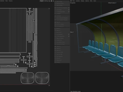Apply Mirror U to the UVs
The width and height of the screenshot is (123, 92).
(x=62, y=28)
